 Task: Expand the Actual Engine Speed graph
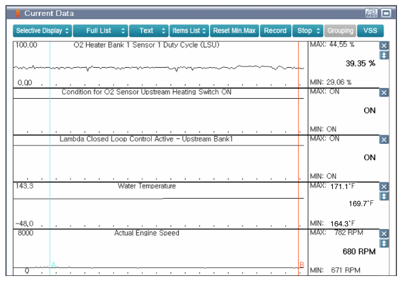click(x=384, y=243)
